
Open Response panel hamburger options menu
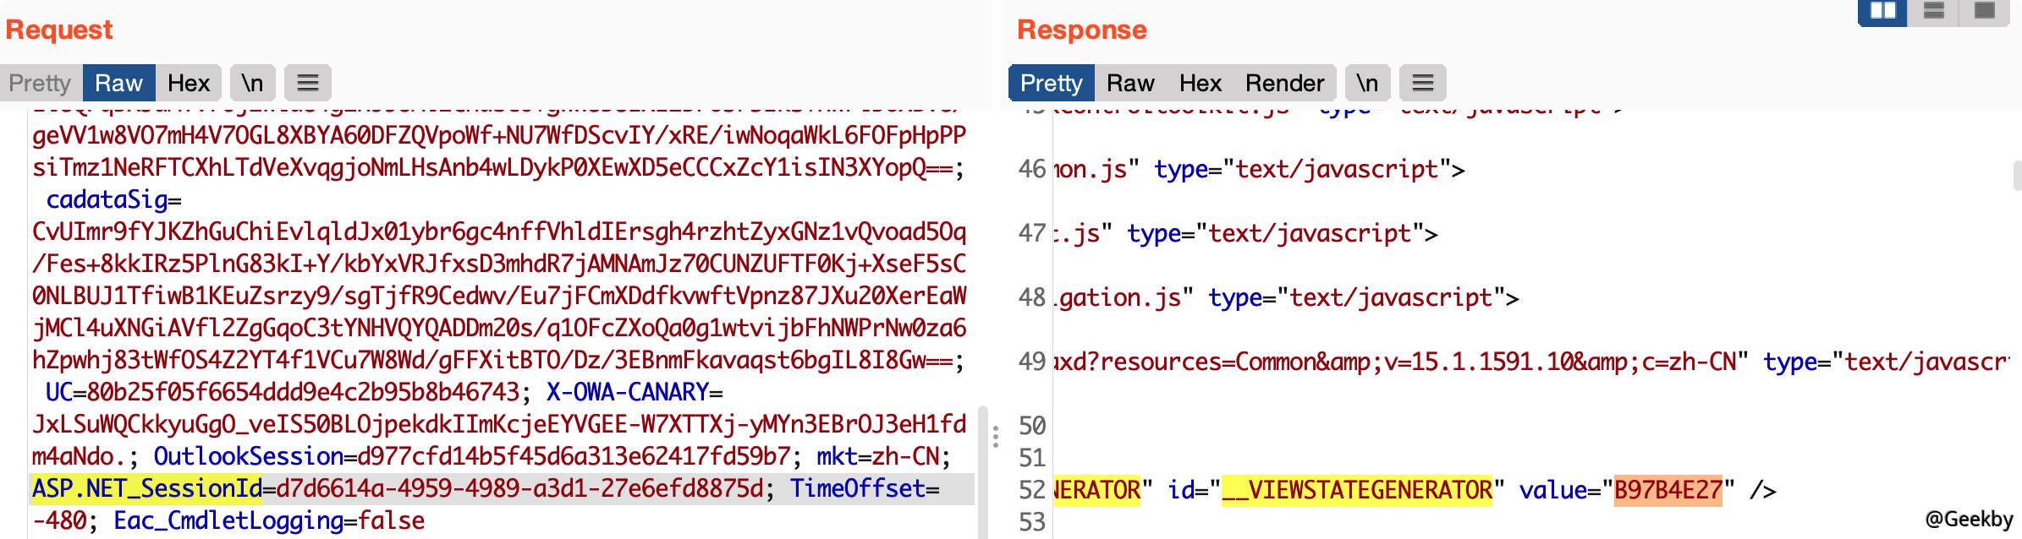1423,83
